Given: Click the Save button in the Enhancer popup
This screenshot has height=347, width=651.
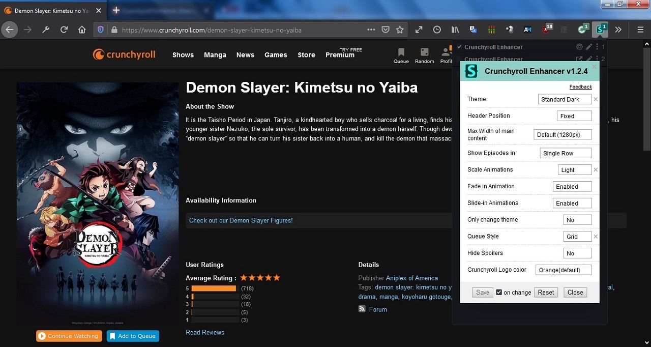Looking at the screenshot, I should pos(483,293).
